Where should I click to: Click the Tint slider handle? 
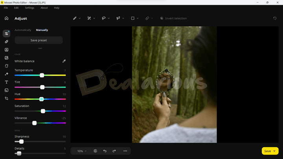tap(42, 87)
